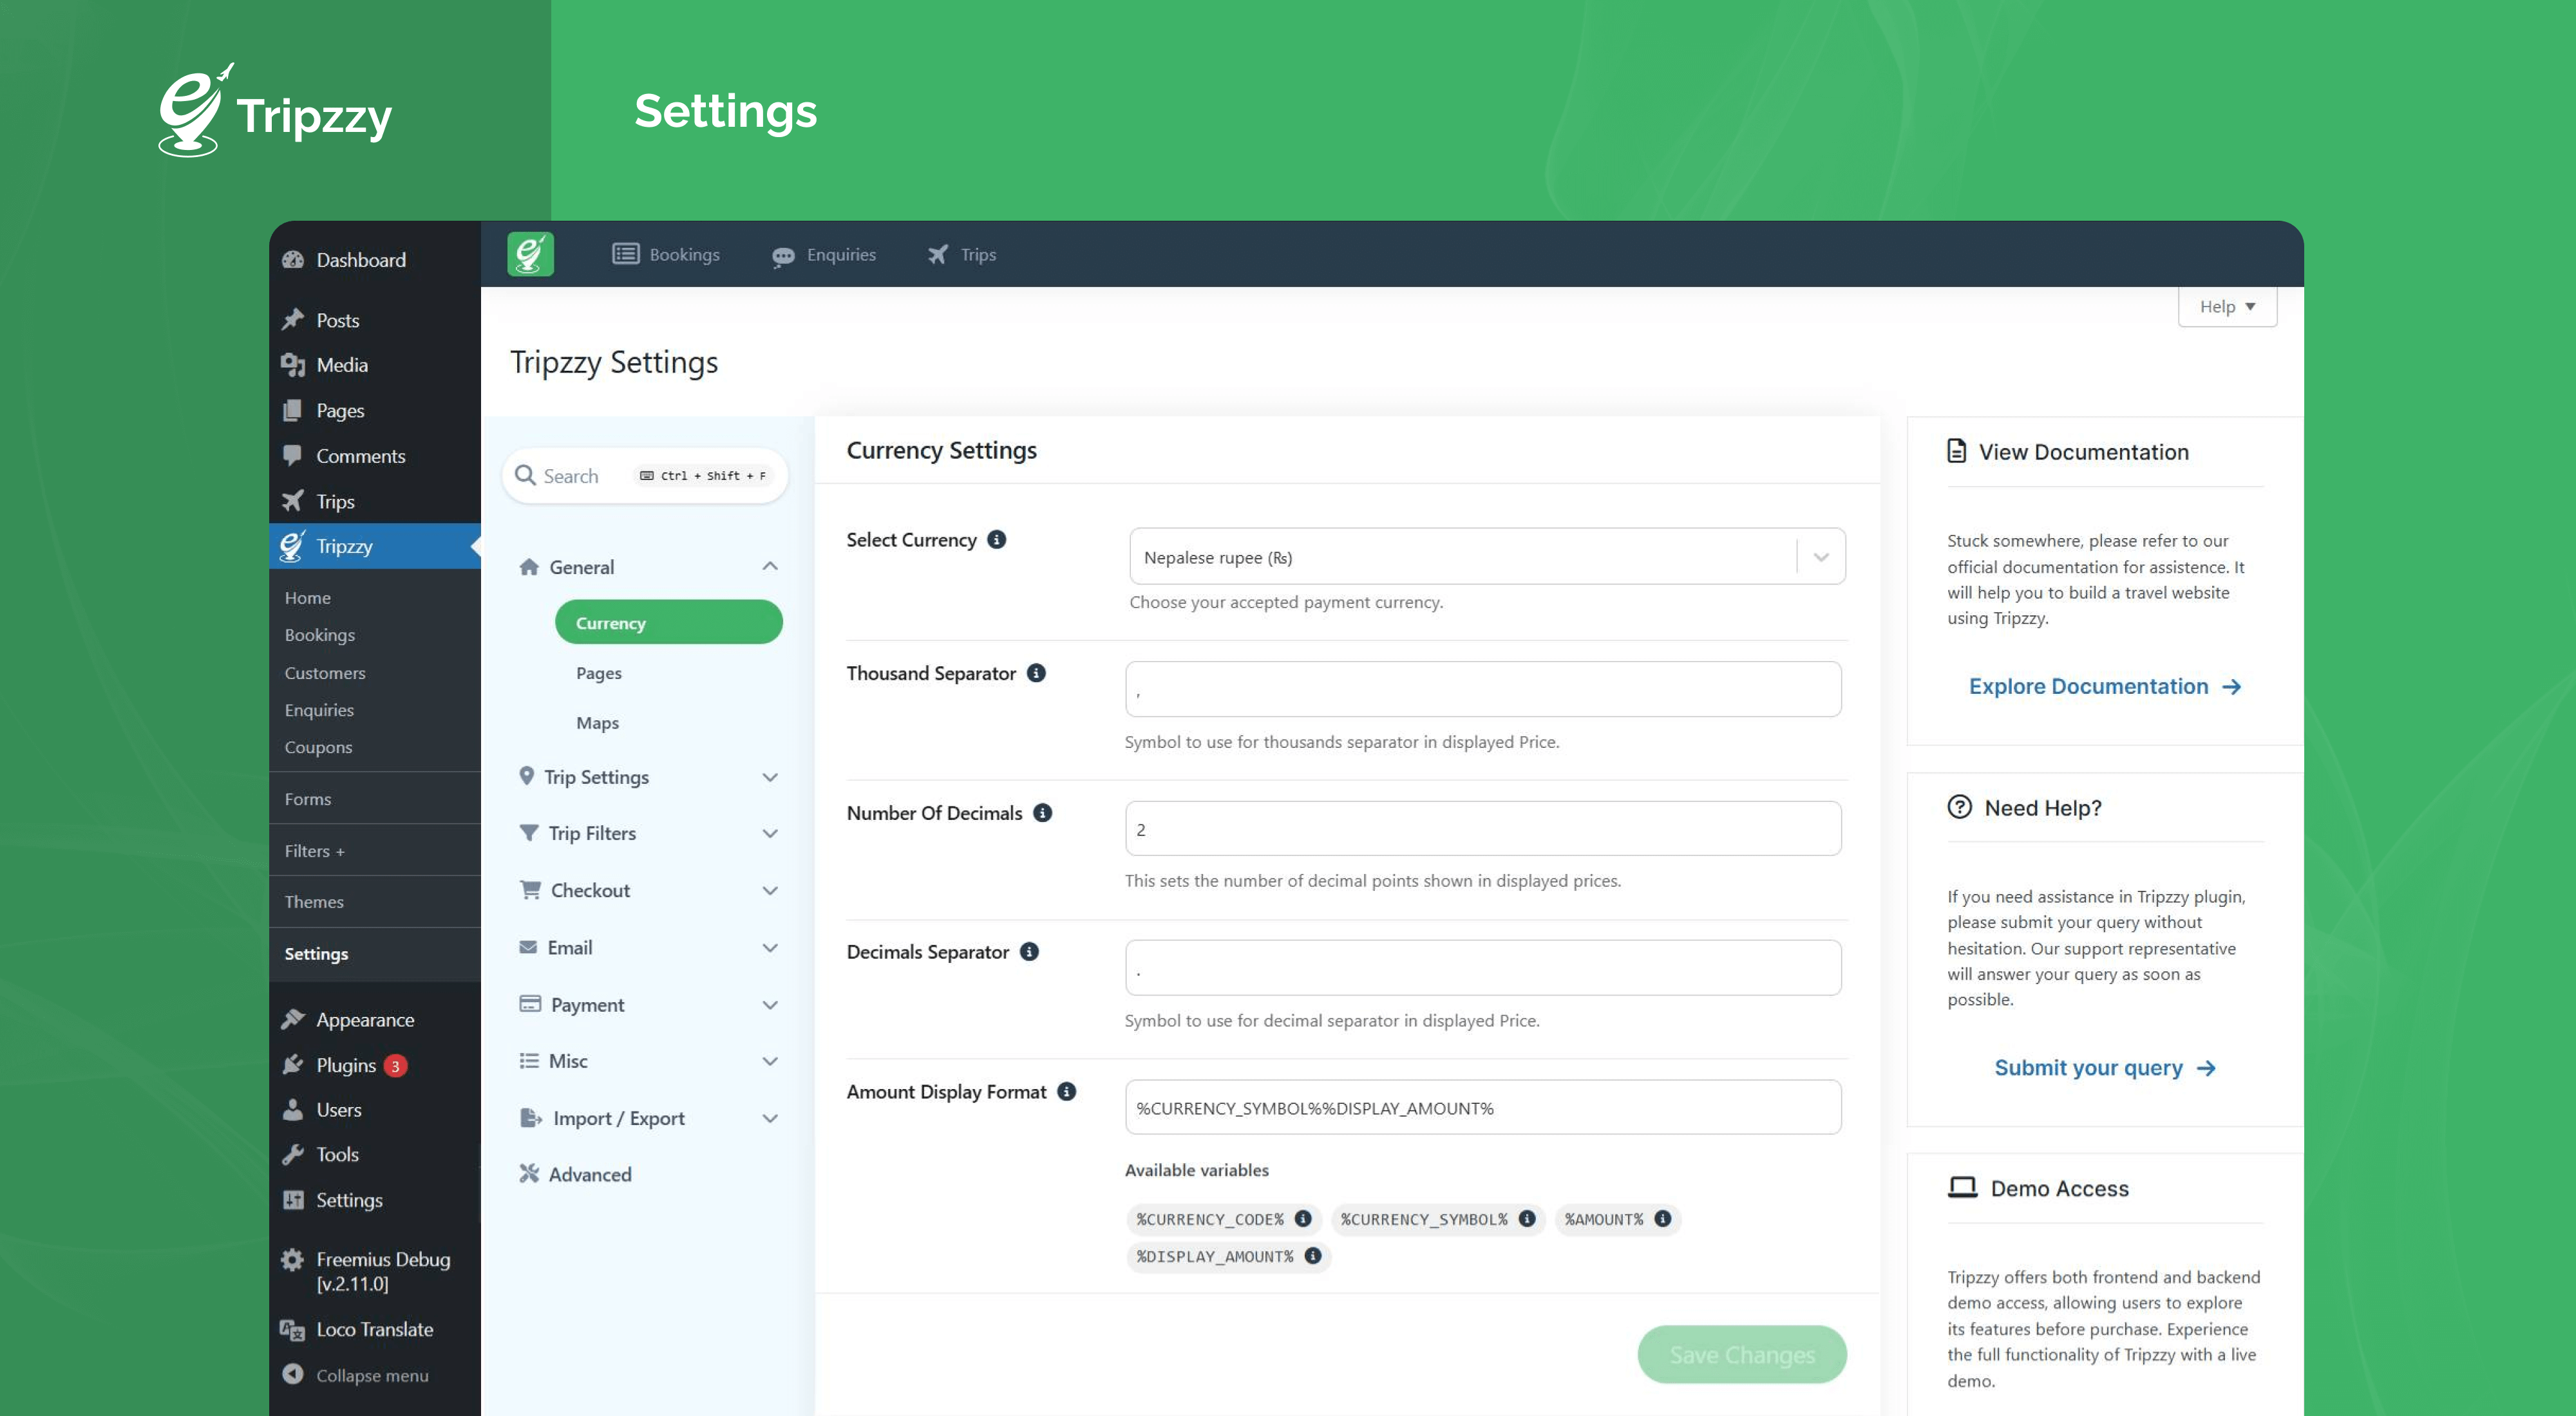
Task: Click info icon next to Thousand Separator
Action: (1036, 673)
